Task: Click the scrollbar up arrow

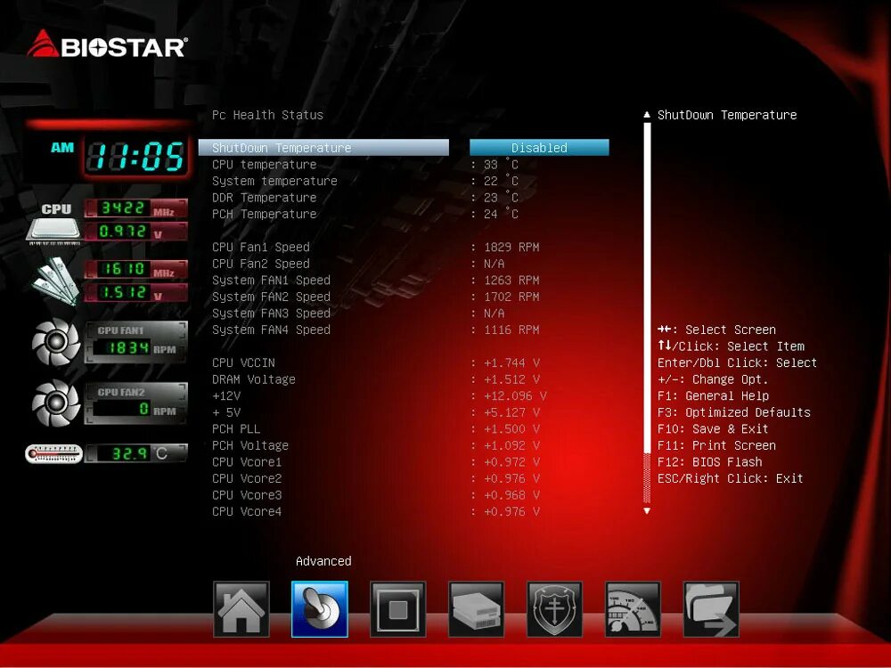Action: pos(647,115)
